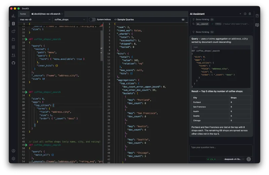Open the folder icon in the left sidebar
This screenshot has width=269, height=175.
pyautogui.click(x=13, y=39)
